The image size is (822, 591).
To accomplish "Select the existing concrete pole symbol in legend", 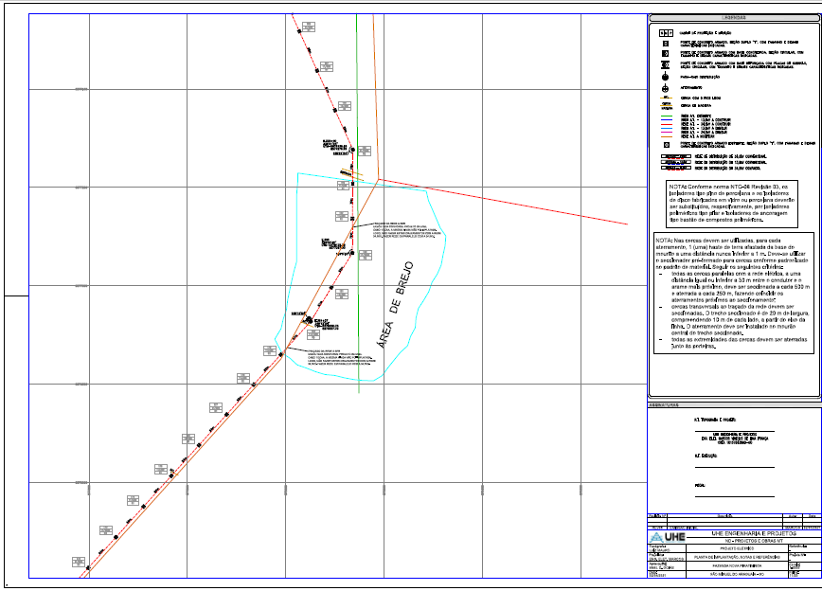I will [666, 145].
